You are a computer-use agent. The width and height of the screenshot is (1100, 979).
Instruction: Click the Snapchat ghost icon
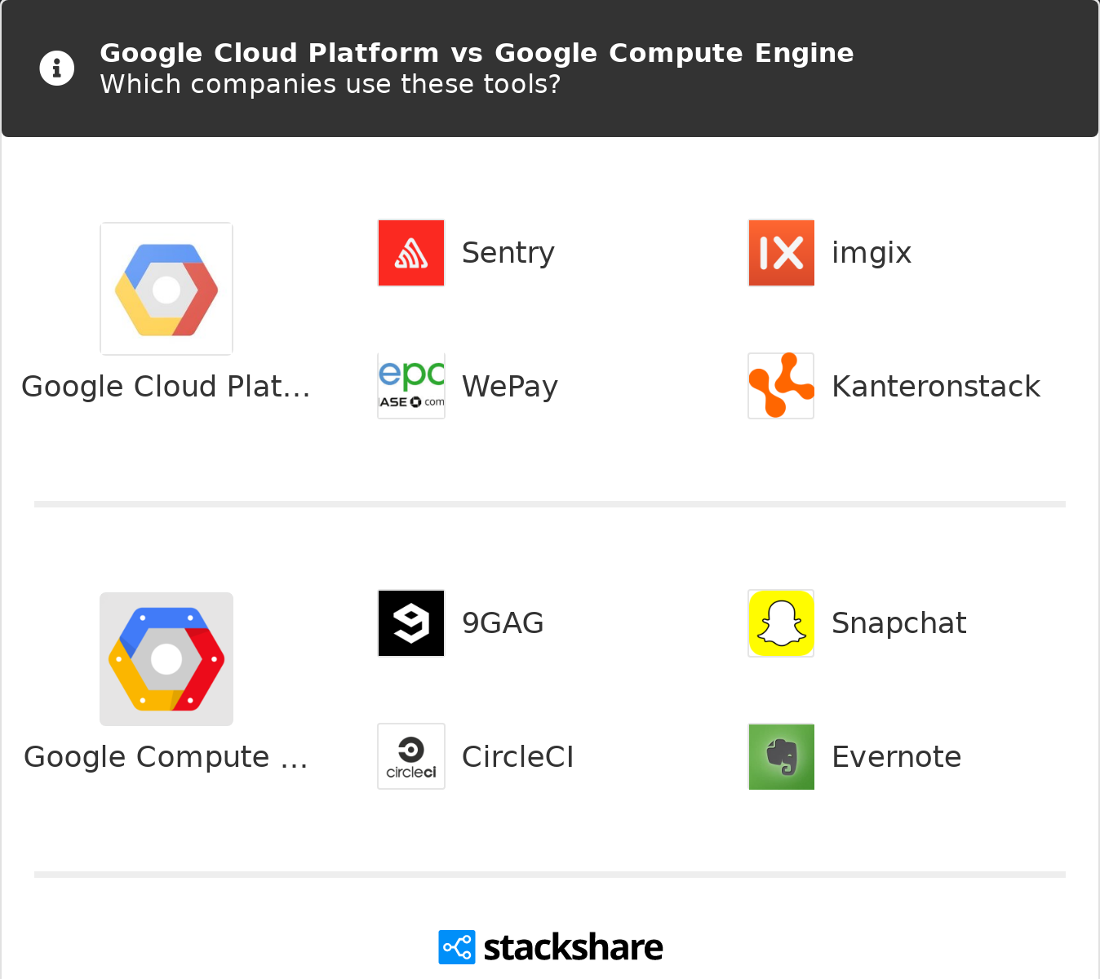pos(781,623)
